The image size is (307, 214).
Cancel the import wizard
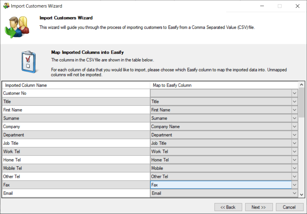pos(289,207)
